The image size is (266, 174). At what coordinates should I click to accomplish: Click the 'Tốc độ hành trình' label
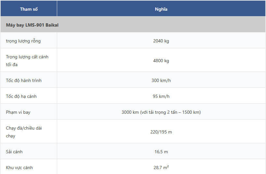coord(24,80)
